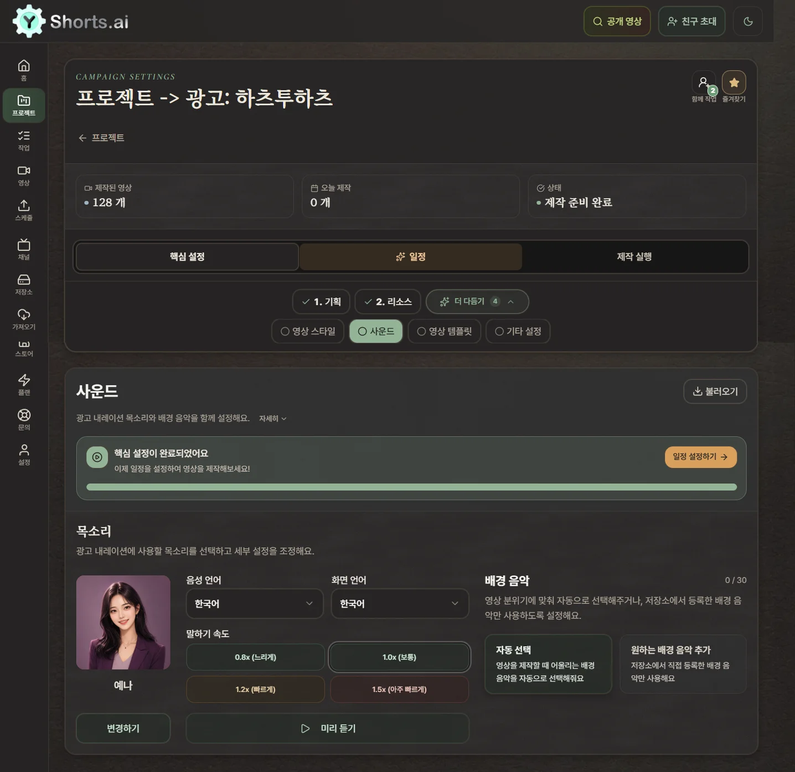Click the 변경하기 voice button

click(x=123, y=728)
